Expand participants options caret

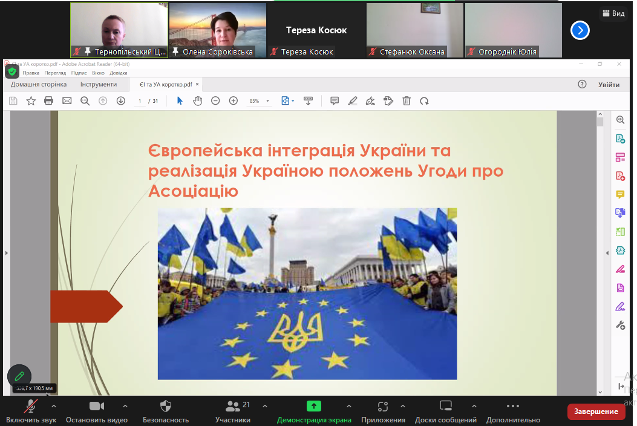(265, 405)
